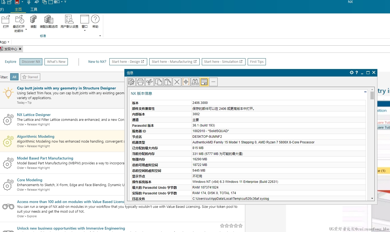Open 装配加载选项 assembly load options
This screenshot has width=390, height=232.
(49, 21)
